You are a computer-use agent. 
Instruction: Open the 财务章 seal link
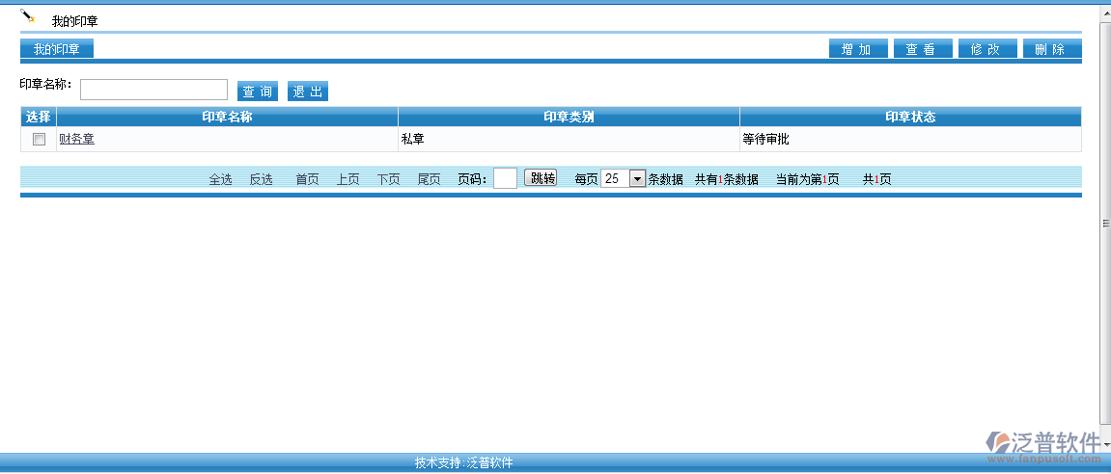pos(76,140)
